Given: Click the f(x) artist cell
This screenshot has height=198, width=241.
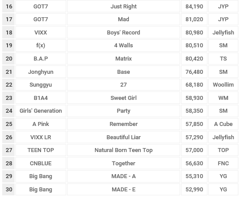Looking at the screenshot, I should pos(41,46).
